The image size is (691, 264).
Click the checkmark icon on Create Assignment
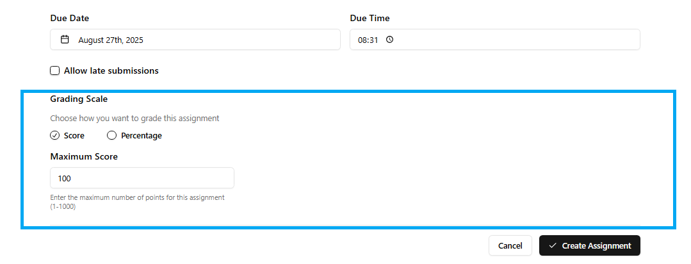(553, 246)
